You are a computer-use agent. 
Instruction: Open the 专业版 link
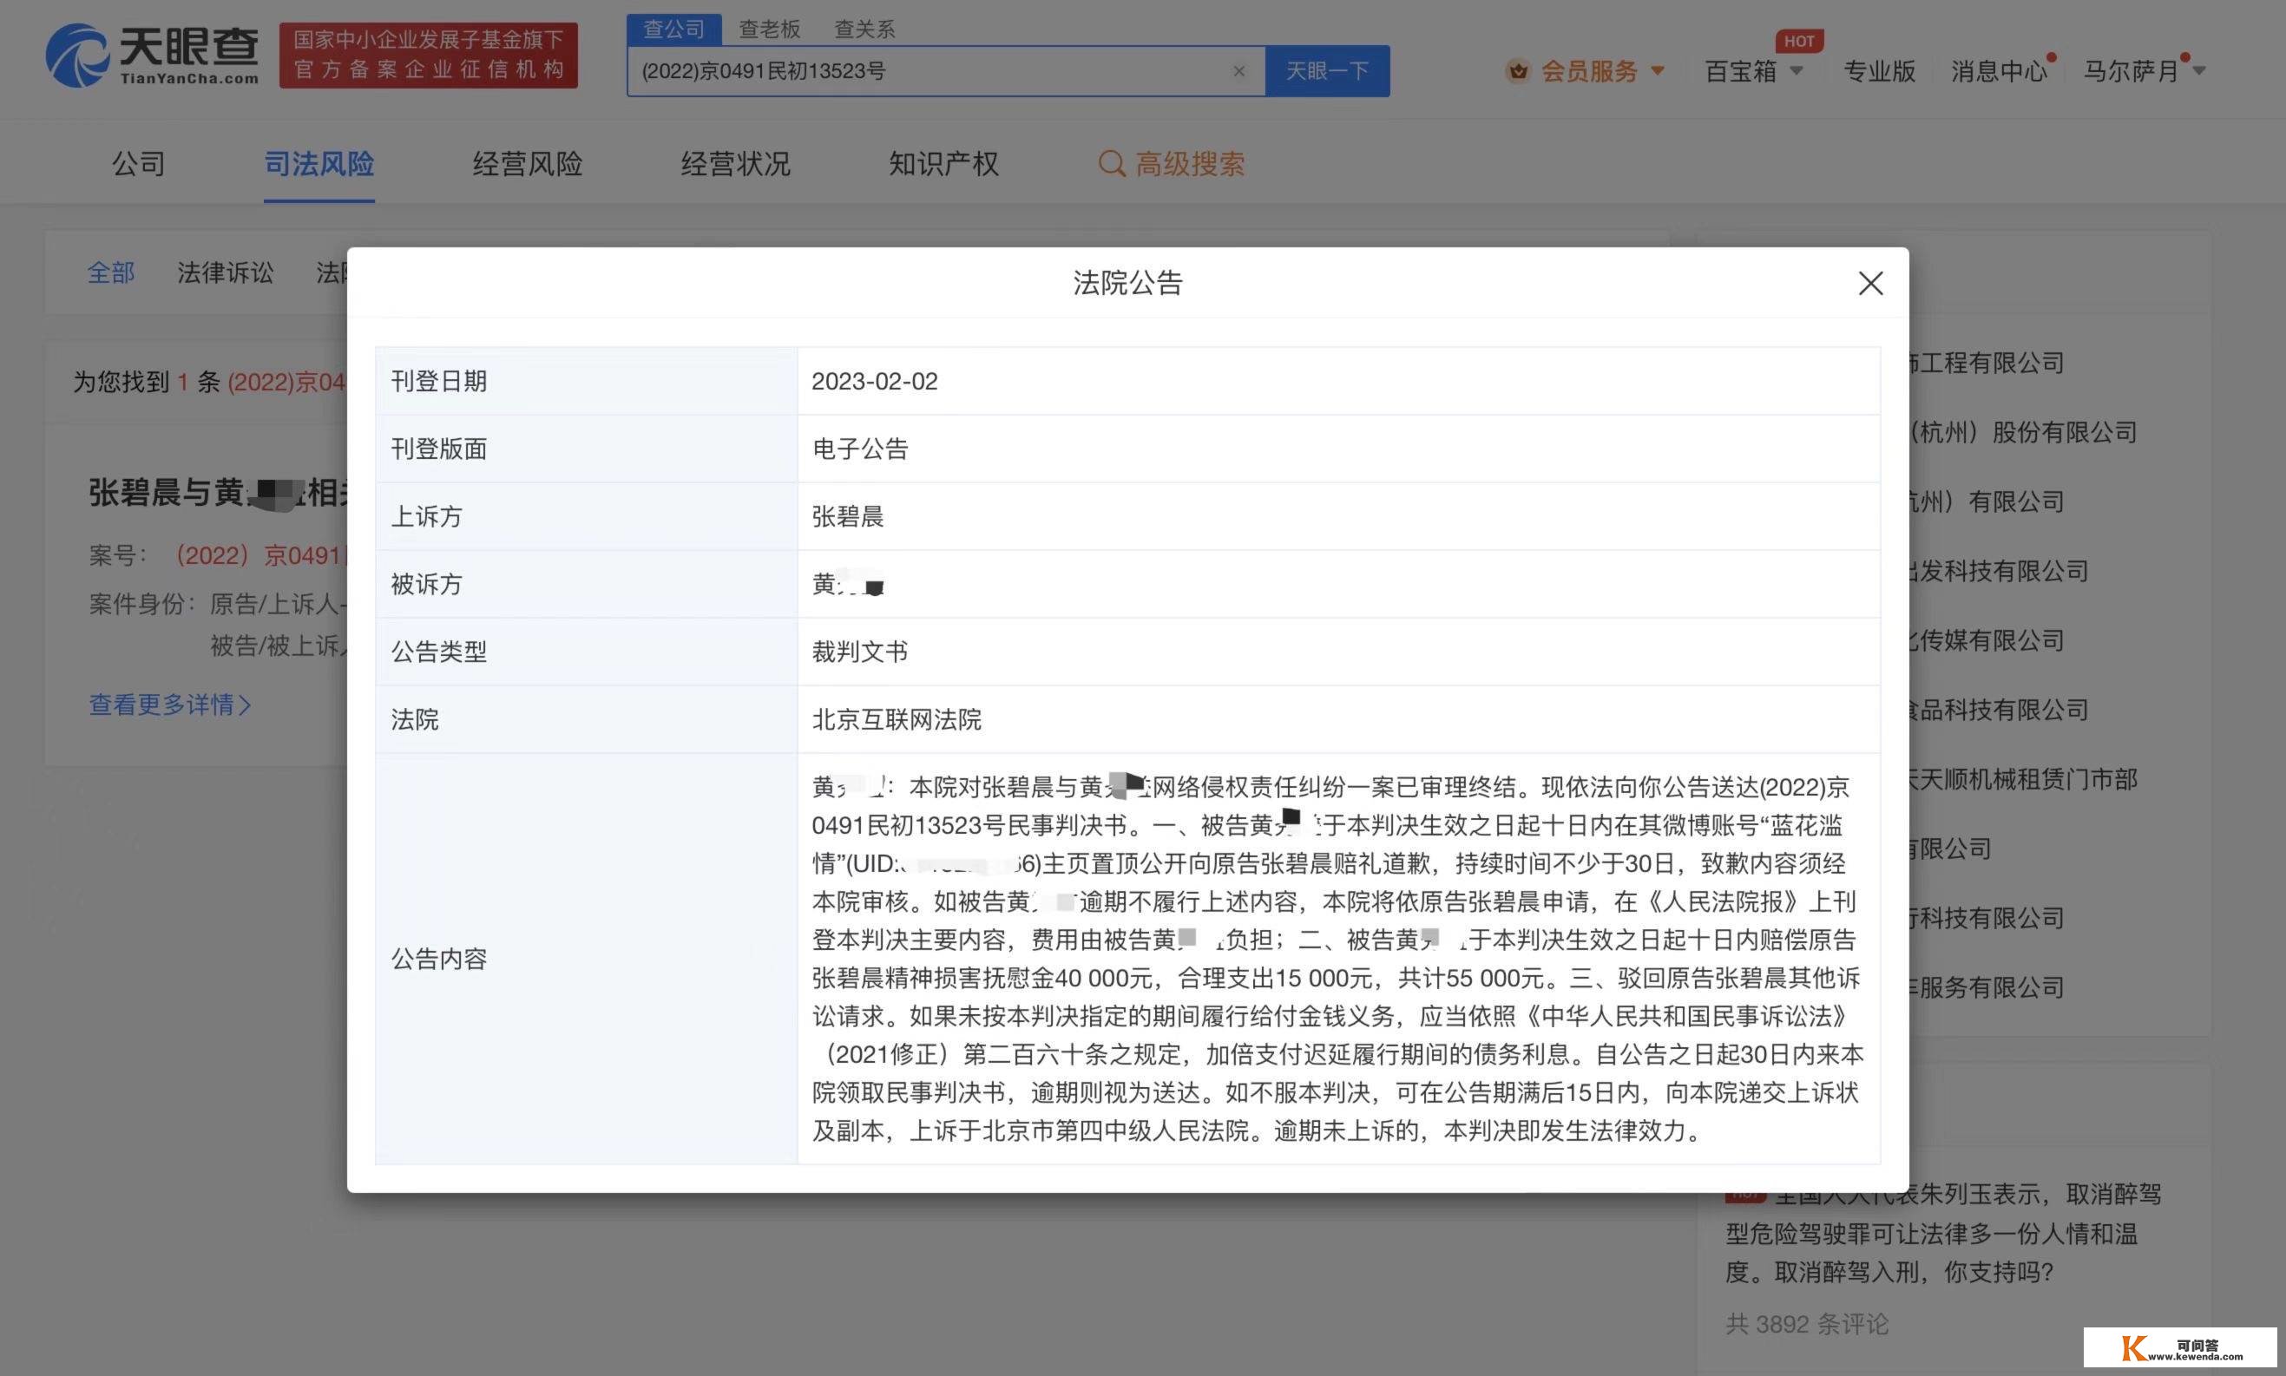pyautogui.click(x=1879, y=71)
